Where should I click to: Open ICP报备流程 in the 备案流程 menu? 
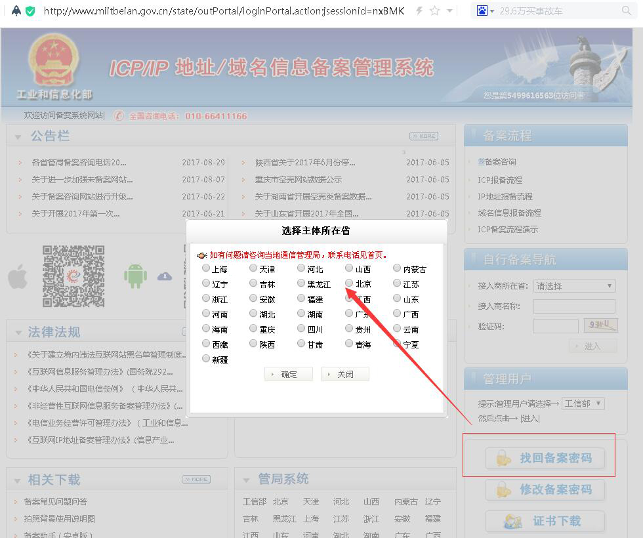pyautogui.click(x=500, y=180)
